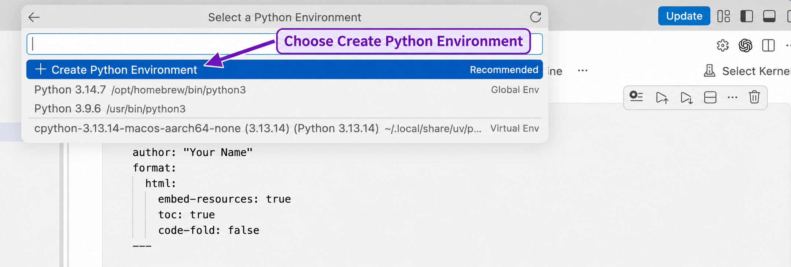This screenshot has height=267, width=791.
Task: Open the ChatGPT/Codex icon in editor toolbar
Action: [x=746, y=45]
